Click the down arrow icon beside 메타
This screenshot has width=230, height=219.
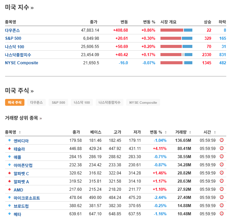[x=9, y=214]
